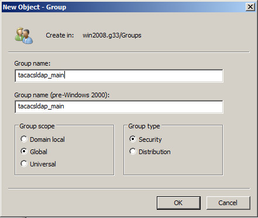The image size is (258, 218).
Task: Focus the pre-Windows 2000 group name field
Action: (119, 107)
